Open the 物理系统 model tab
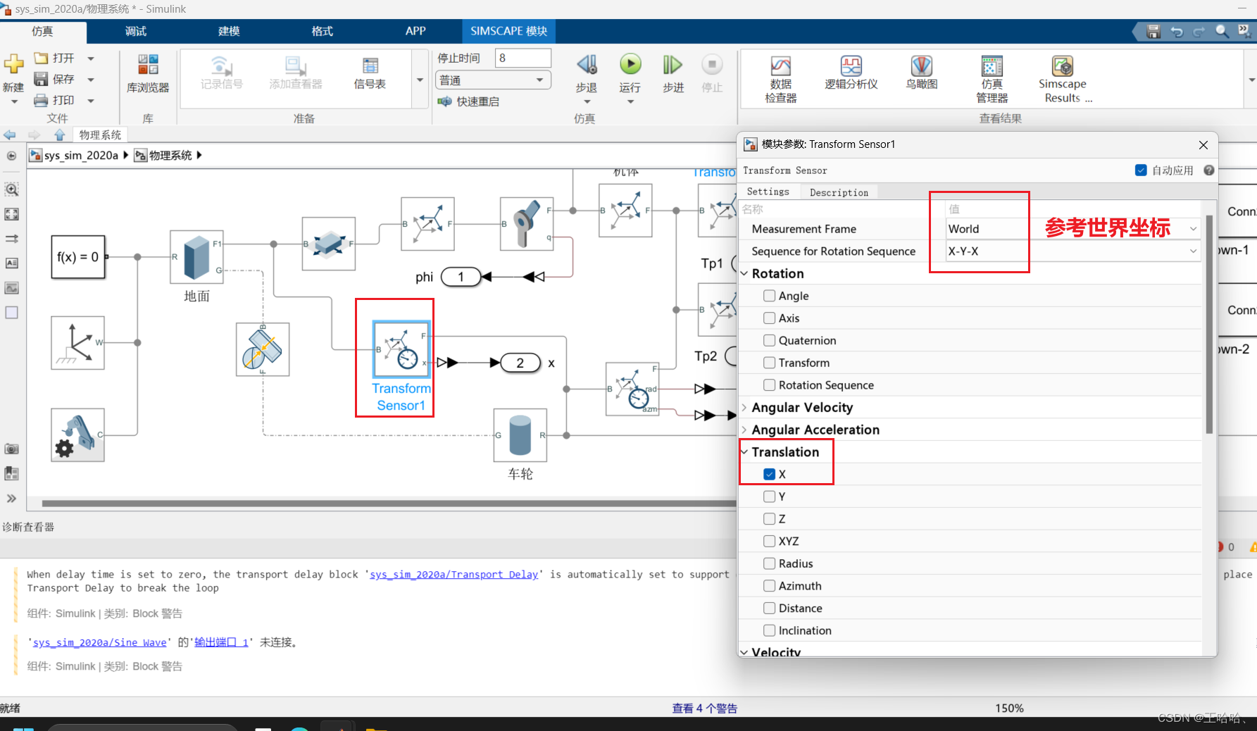Image resolution: width=1257 pixels, height=731 pixels. click(x=100, y=135)
